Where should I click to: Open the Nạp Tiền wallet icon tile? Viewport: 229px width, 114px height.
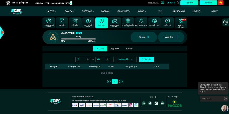pyautogui.click(x=62, y=23)
